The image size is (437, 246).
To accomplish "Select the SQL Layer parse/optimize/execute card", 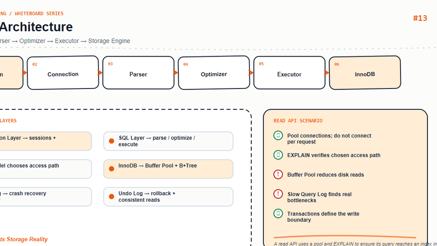I will click(169, 141).
